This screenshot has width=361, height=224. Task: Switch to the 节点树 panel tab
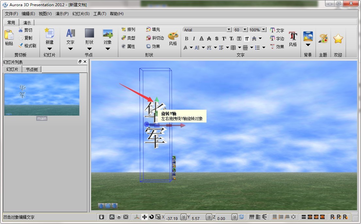(x=31, y=69)
